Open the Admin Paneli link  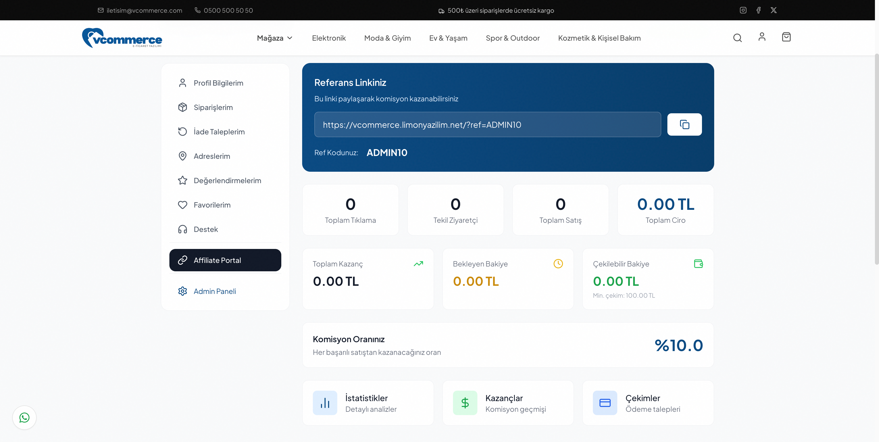215,291
